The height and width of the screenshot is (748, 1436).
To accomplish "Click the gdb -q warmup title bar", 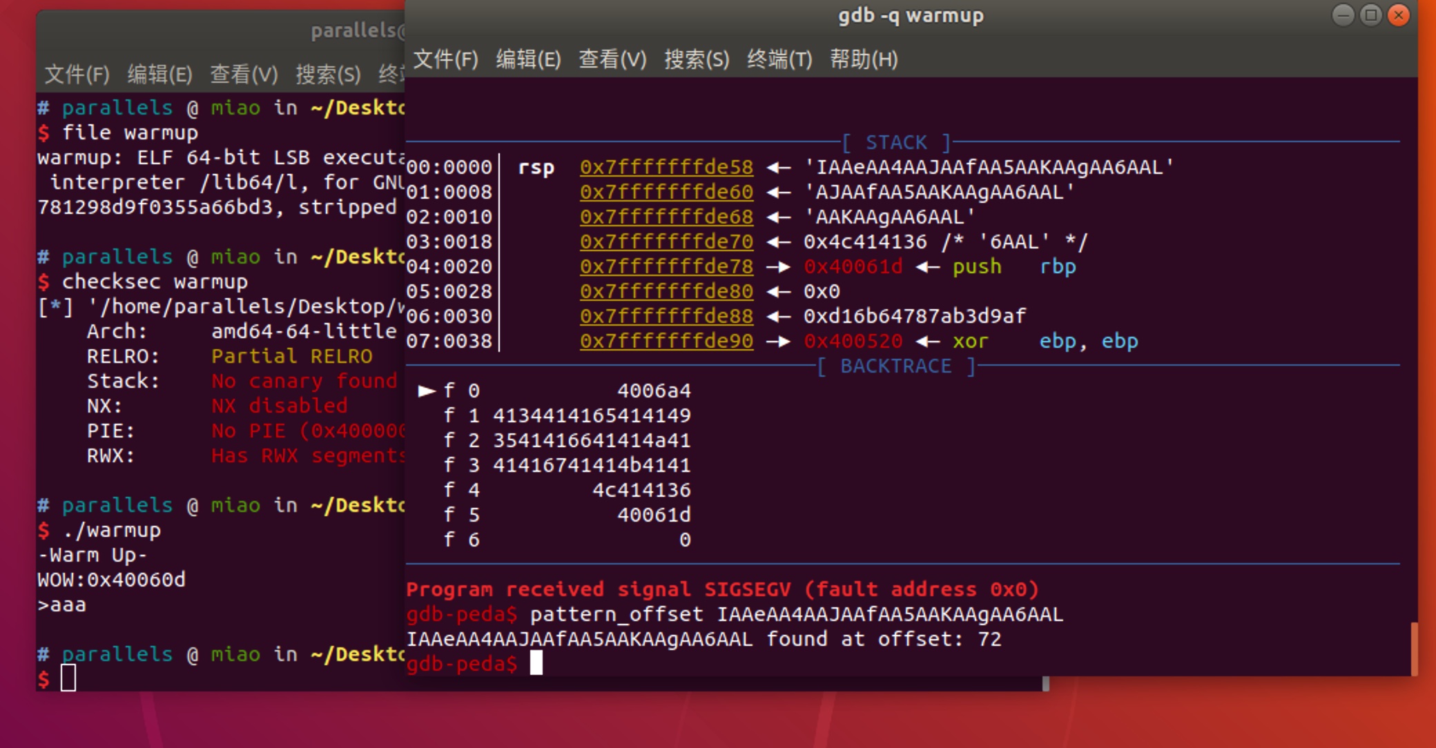I will [910, 15].
